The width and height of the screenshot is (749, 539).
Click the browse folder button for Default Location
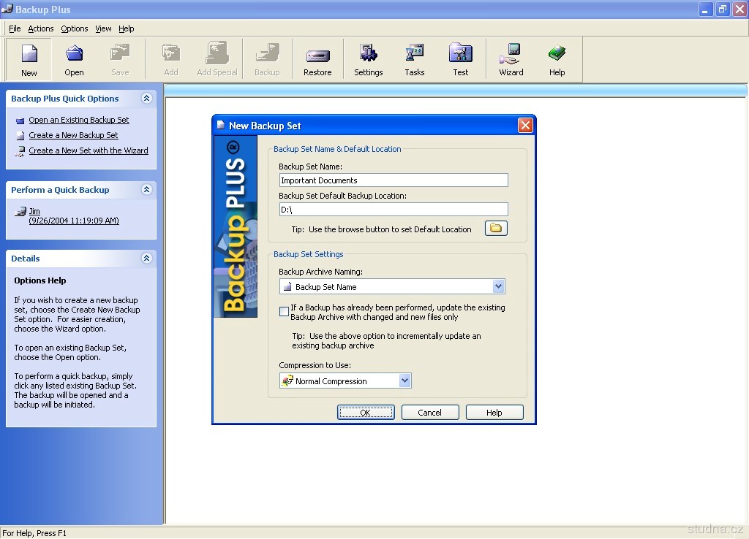496,229
